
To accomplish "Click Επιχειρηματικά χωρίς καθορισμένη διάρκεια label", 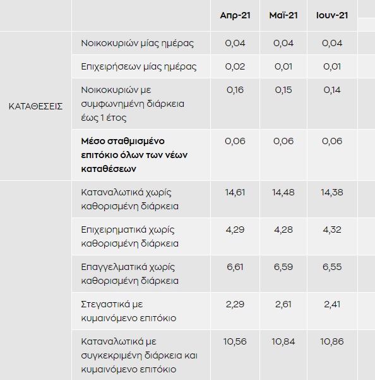I will point(129,236).
